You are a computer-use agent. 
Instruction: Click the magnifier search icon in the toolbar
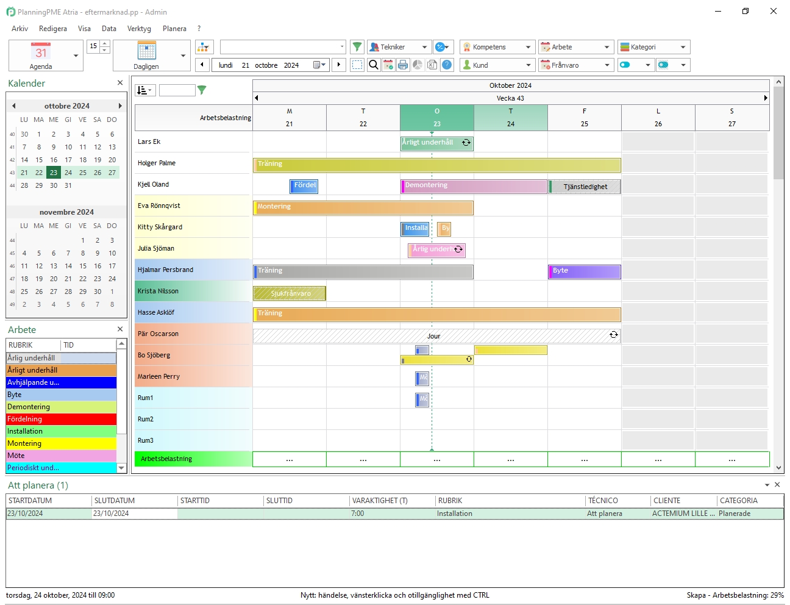tap(374, 65)
